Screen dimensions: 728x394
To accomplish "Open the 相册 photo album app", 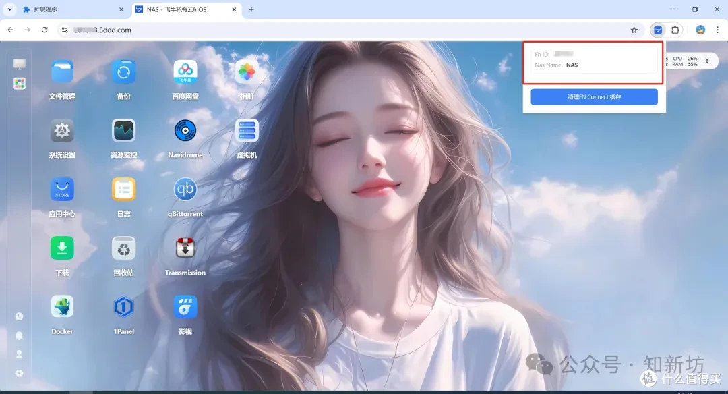I will coord(247,72).
